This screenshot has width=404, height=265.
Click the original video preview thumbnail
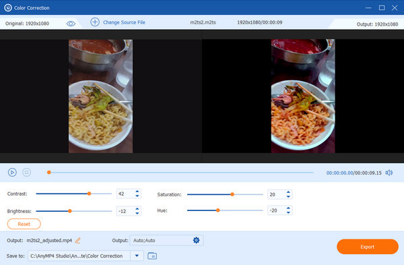click(x=101, y=96)
